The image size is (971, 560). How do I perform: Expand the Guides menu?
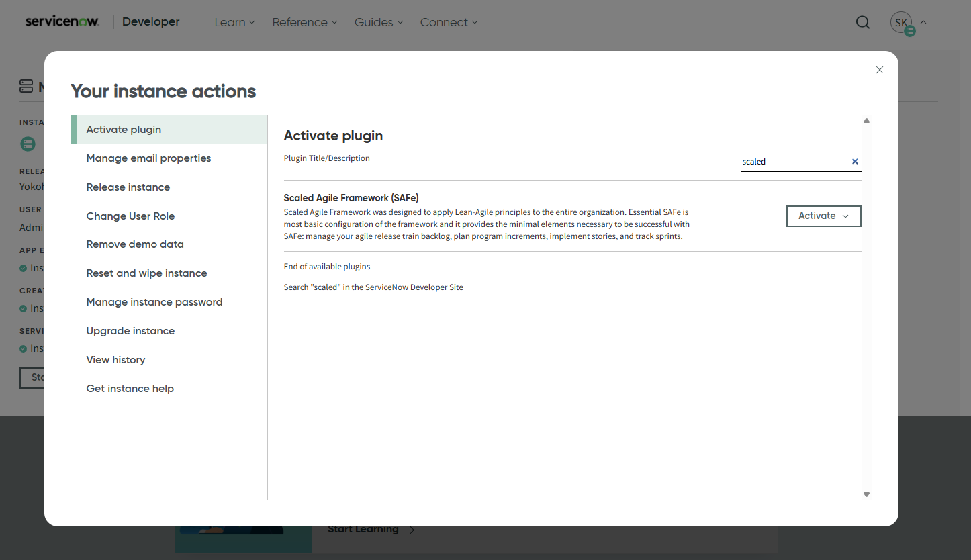click(x=379, y=22)
